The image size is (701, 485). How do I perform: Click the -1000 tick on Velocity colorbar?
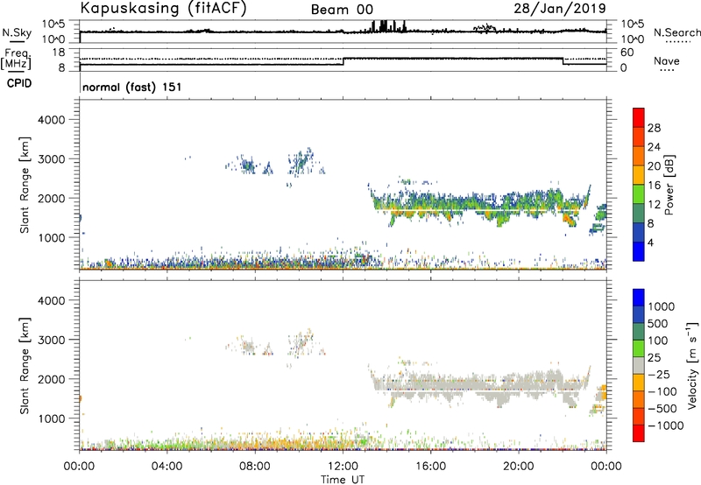point(665,425)
